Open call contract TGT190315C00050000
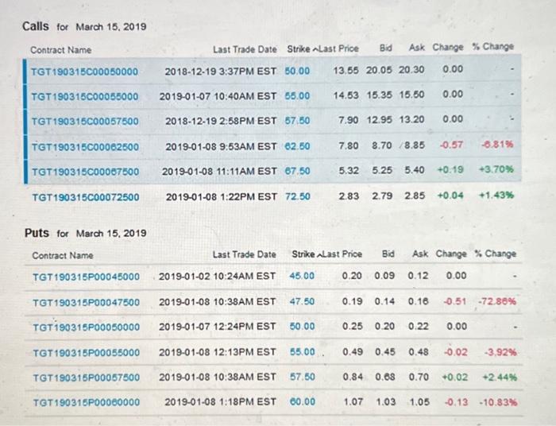 click(x=84, y=72)
